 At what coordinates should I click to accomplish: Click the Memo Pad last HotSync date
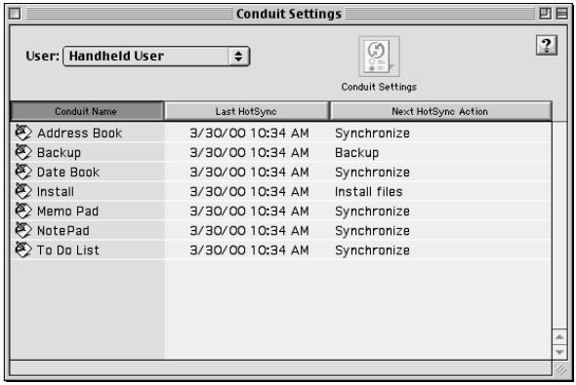click(249, 212)
